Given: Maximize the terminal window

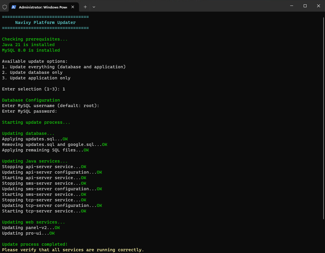Looking at the screenshot, I should click(305, 6).
